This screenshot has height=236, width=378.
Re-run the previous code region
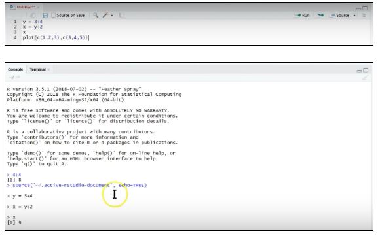click(320, 16)
